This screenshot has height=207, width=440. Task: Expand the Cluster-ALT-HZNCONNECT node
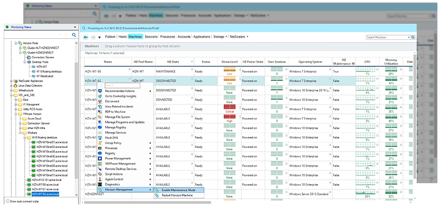[x=20, y=48]
